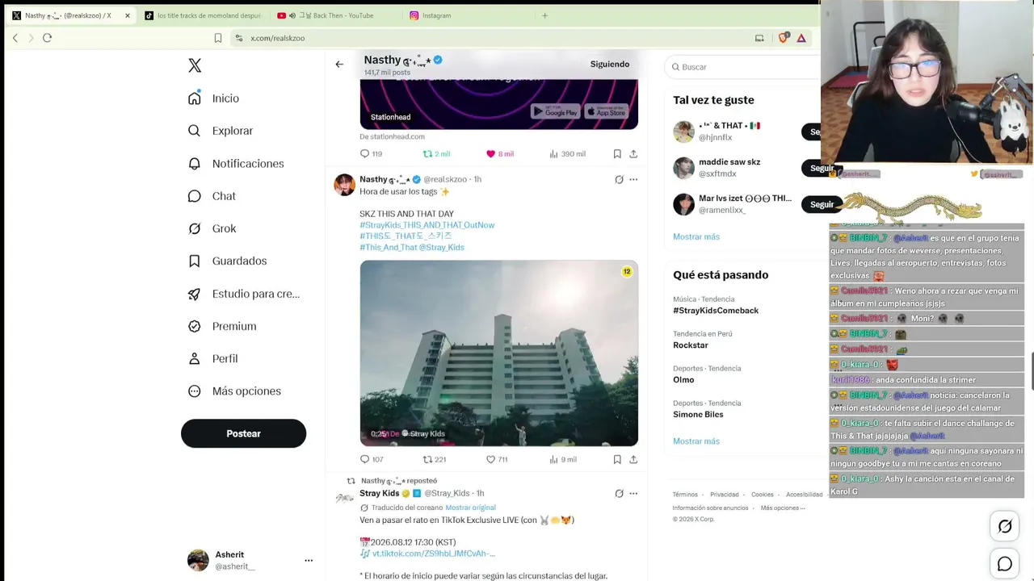Screen dimensions: 1034x581
Task: Go to Perfil page
Action: click(212, 358)
